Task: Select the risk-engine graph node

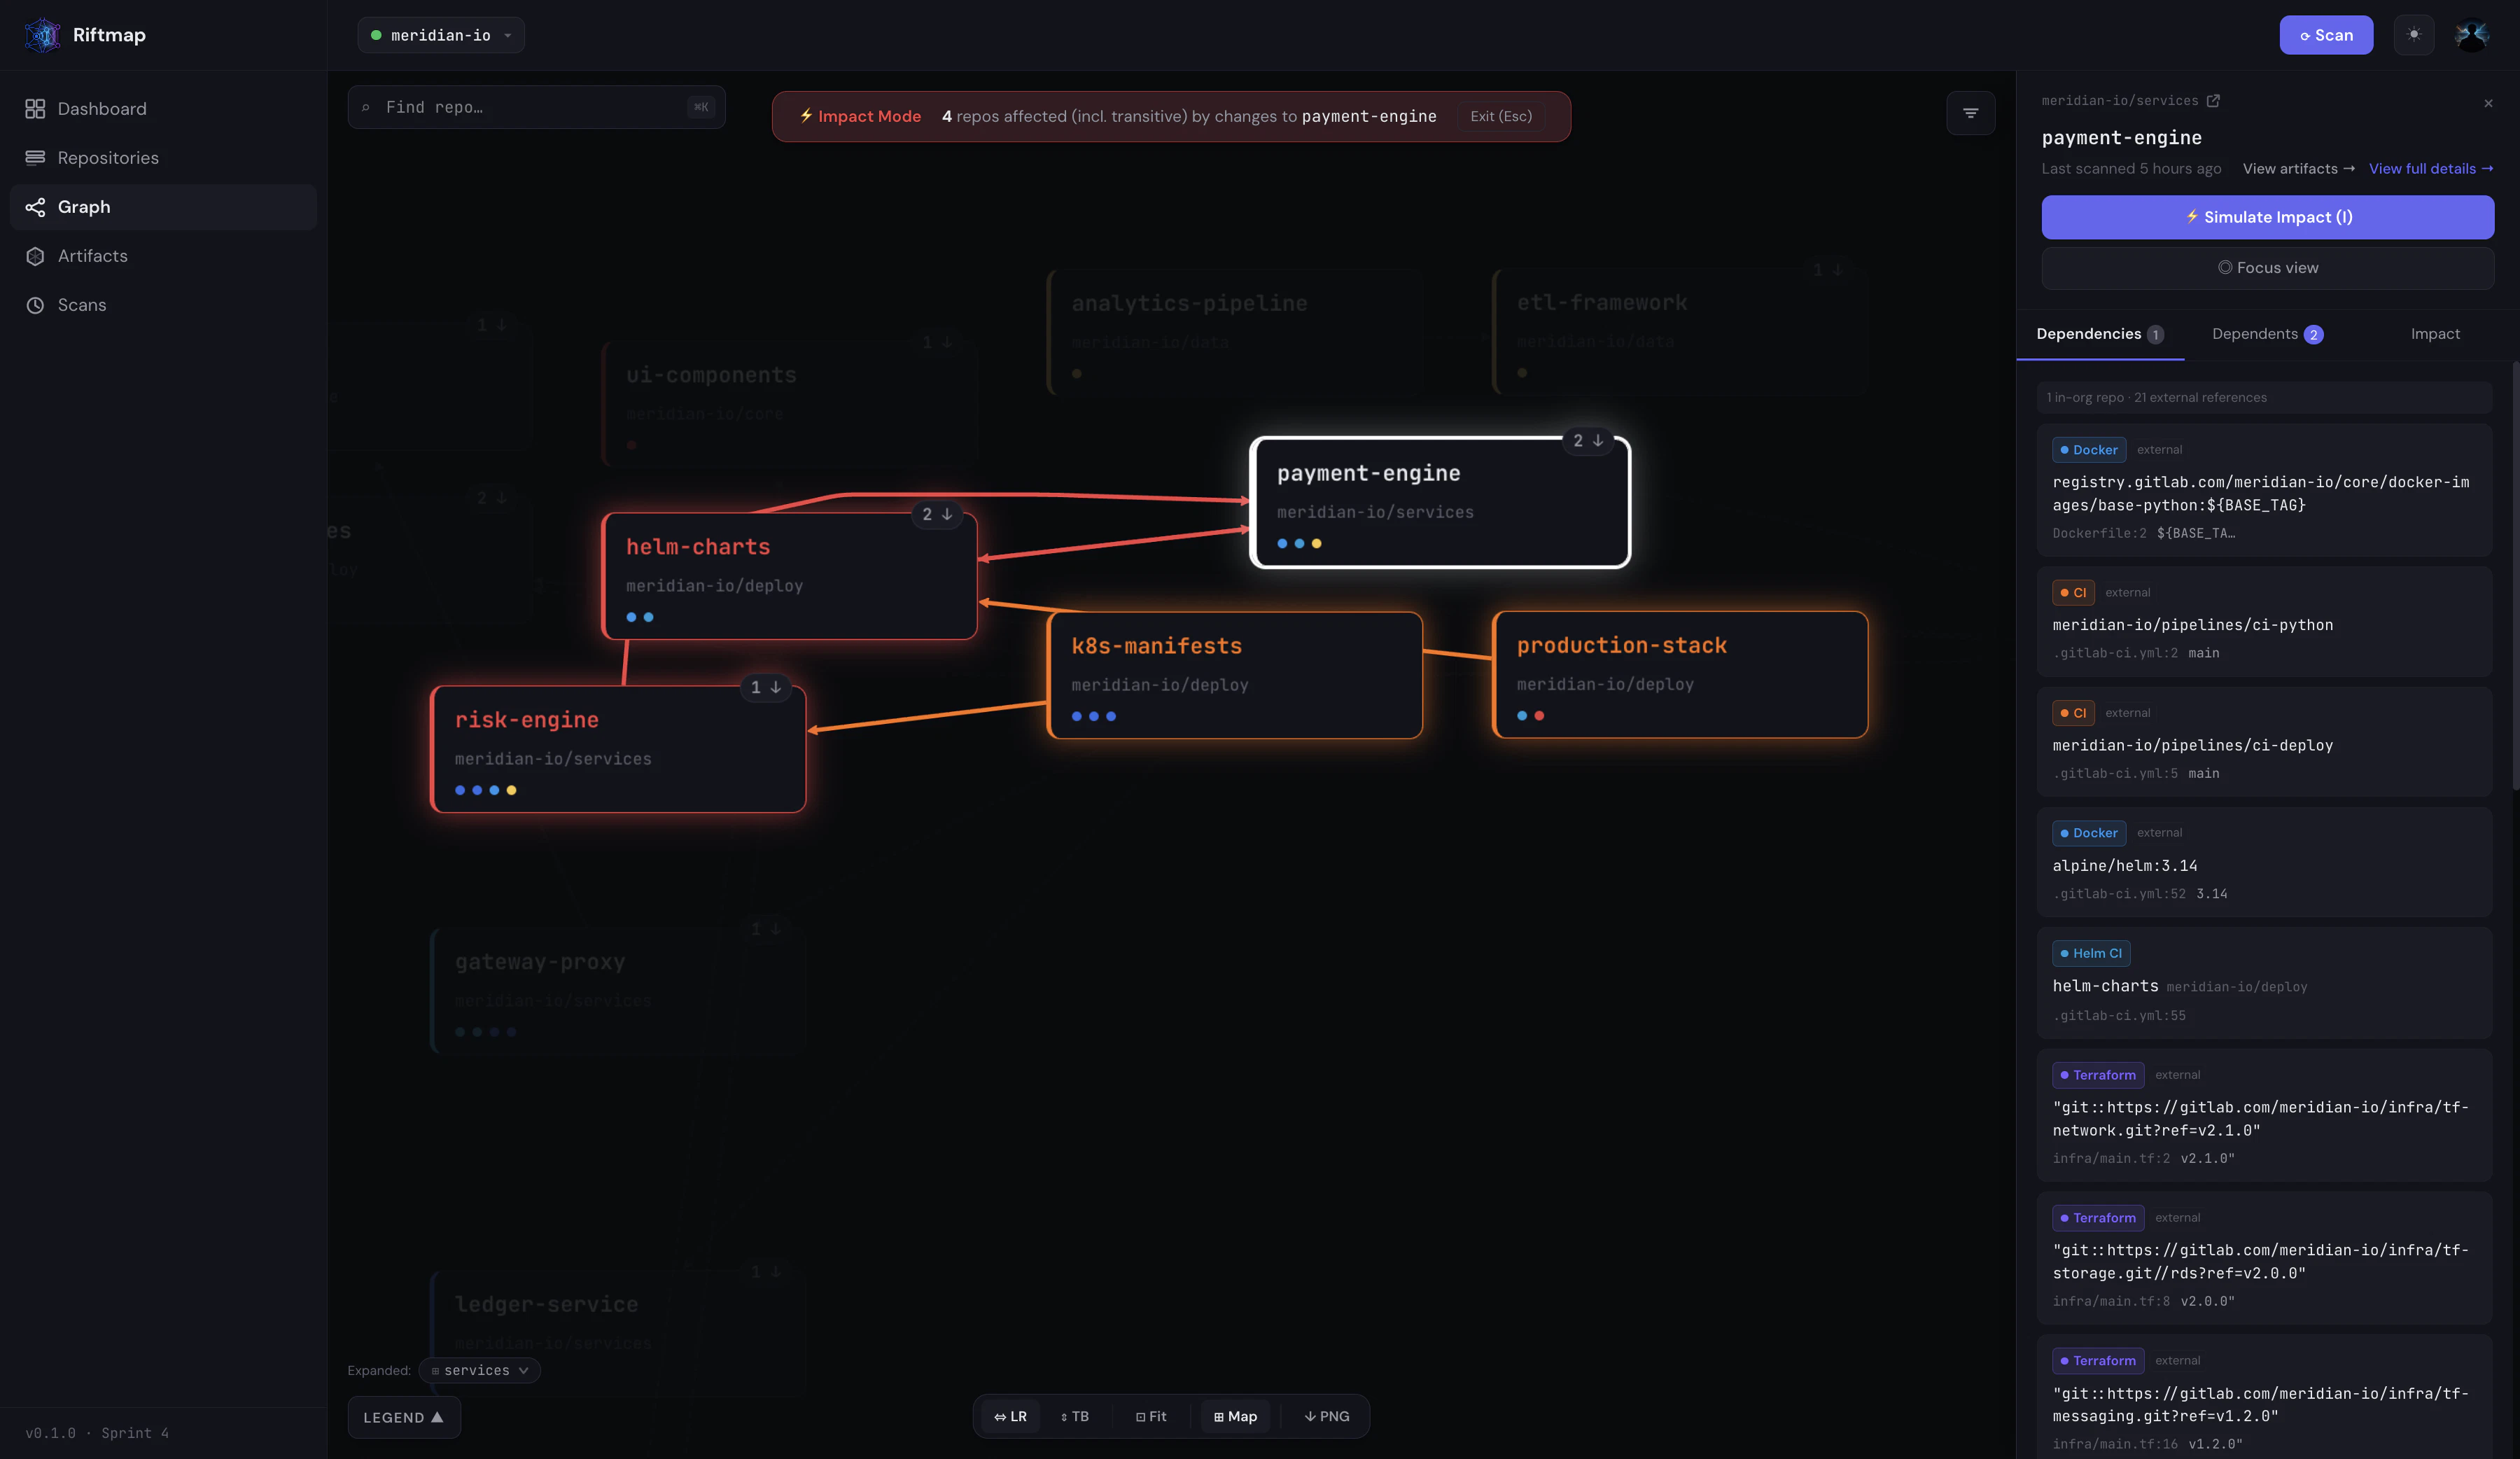Action: click(618, 749)
